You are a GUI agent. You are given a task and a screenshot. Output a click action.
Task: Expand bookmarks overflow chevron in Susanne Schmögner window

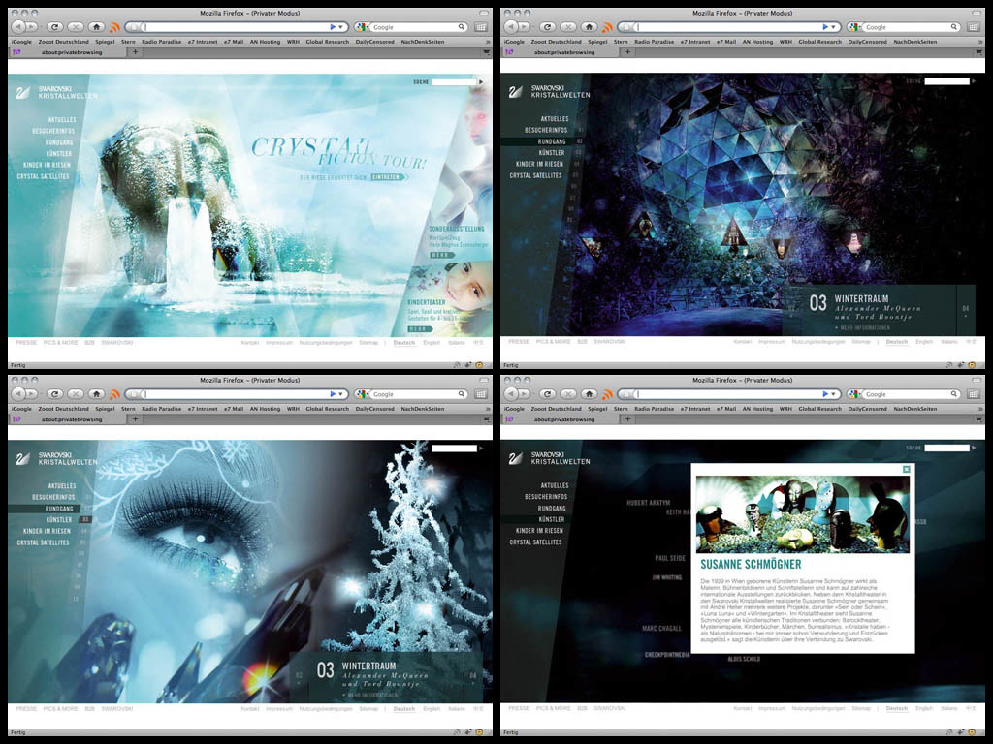(980, 409)
